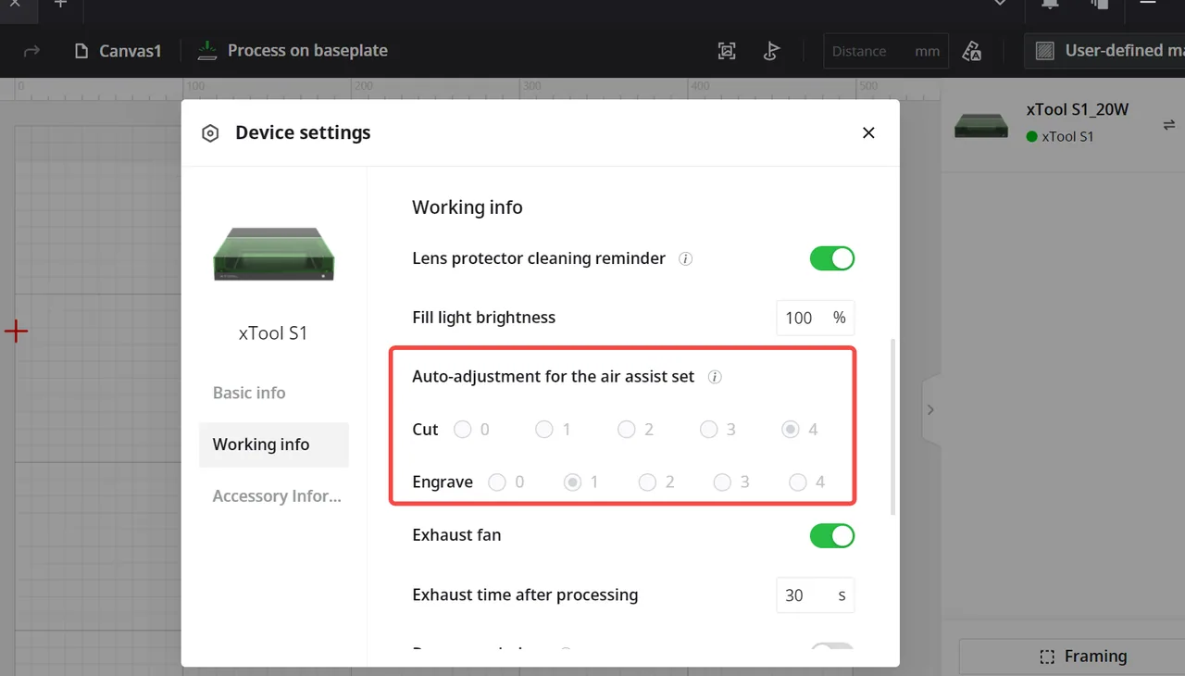Click info icon beside Lens protector cleaning reminder
The width and height of the screenshot is (1185, 676).
686,259
